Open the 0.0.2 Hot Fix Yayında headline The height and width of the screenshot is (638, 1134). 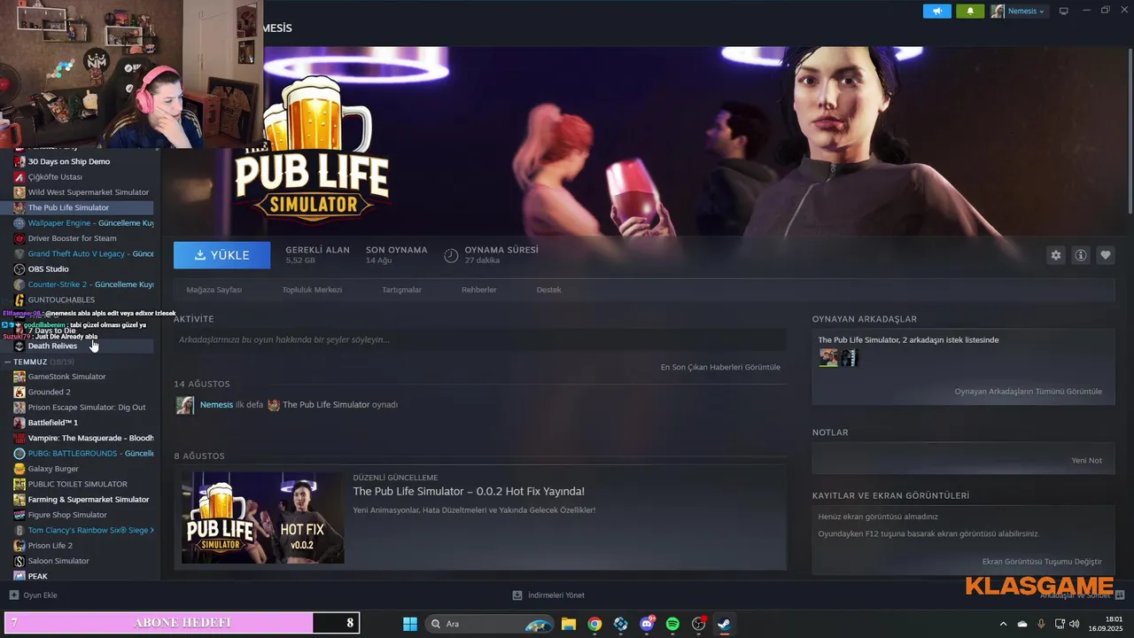tap(469, 491)
